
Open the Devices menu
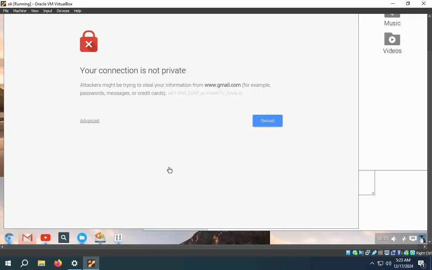tap(63, 11)
